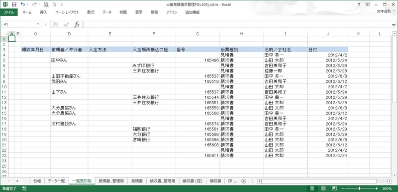Screen dimensions: 398x192
Task: Click the cell containing 山田不動産さん
Action: coord(69,76)
